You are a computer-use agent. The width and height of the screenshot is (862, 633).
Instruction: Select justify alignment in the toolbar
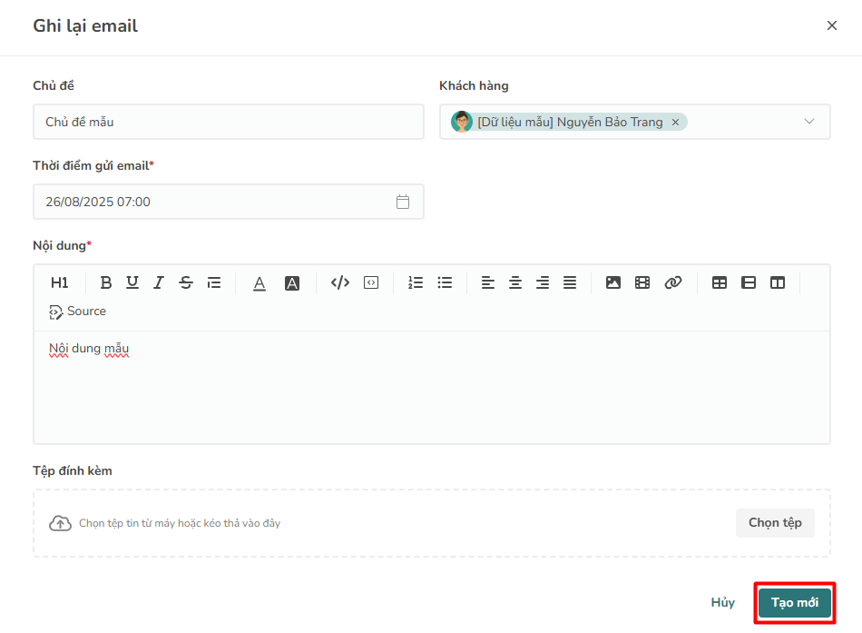[570, 282]
